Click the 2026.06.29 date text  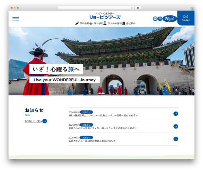(74, 137)
